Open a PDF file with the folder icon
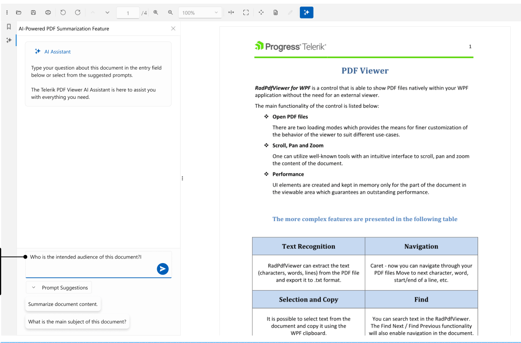The width and height of the screenshot is (521, 343). (19, 13)
